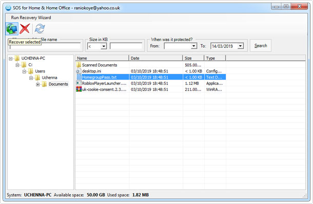Screen dimensions: 313x204
Task: Select UCHENNA-PC in the tree
Action: coord(33,58)
